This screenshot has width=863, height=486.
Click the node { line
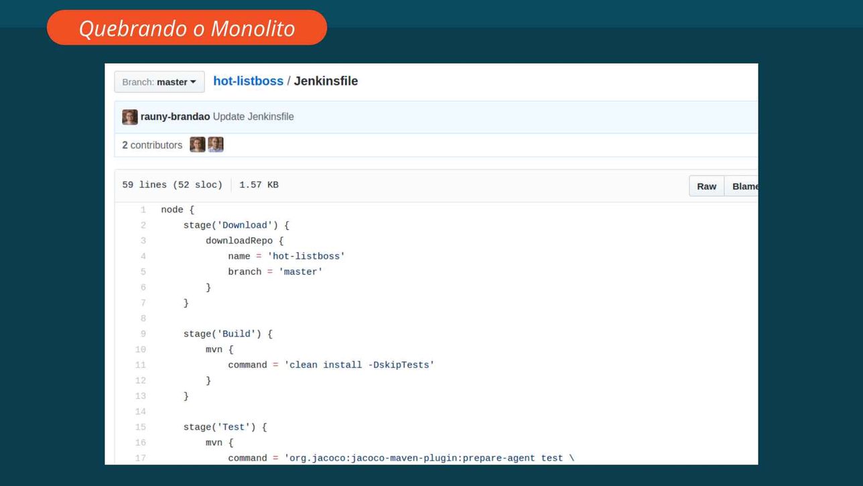click(178, 210)
